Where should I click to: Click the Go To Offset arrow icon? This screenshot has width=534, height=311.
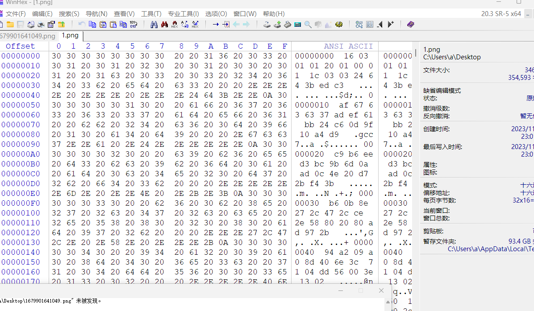216,25
